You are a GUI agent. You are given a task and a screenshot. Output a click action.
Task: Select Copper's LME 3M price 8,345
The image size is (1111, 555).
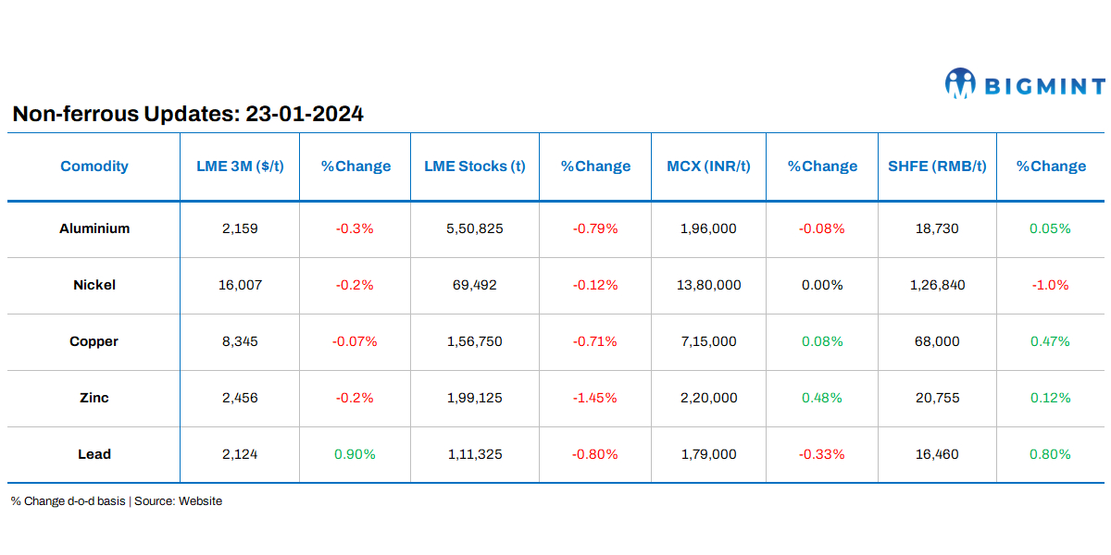(240, 341)
